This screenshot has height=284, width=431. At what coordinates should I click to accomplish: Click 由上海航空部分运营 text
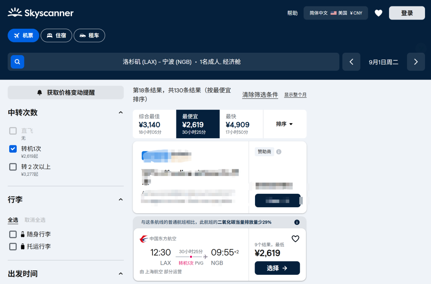pyautogui.click(x=161, y=272)
